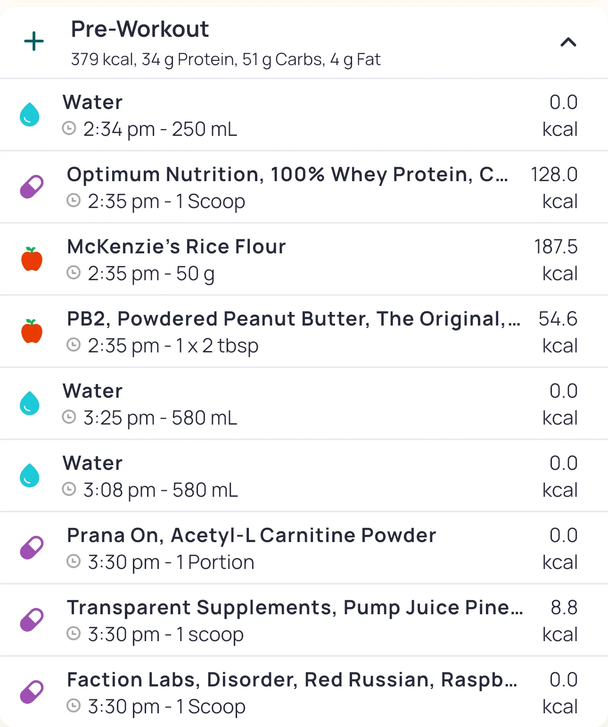Click the pill icon for Prana On Carnitine
The image size is (608, 727).
(x=32, y=548)
